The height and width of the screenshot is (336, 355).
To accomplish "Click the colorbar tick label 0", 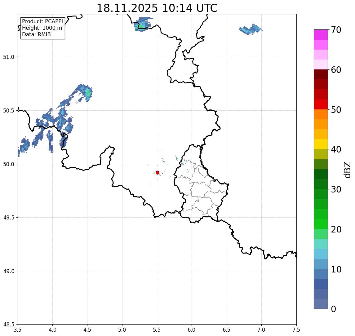I will (334, 309).
